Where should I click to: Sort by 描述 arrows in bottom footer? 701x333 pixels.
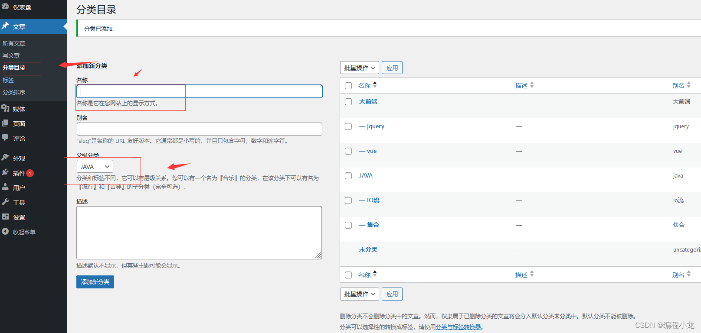tap(532, 274)
